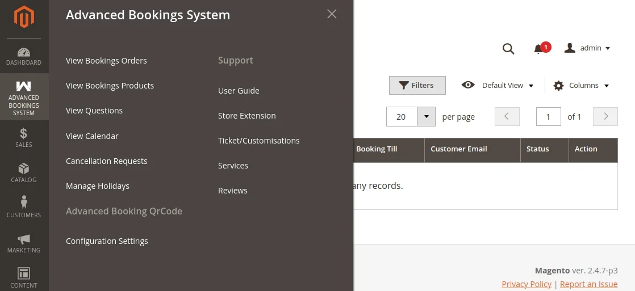Expand the Default View dropdown
This screenshot has width=635, height=291.
tap(499, 86)
